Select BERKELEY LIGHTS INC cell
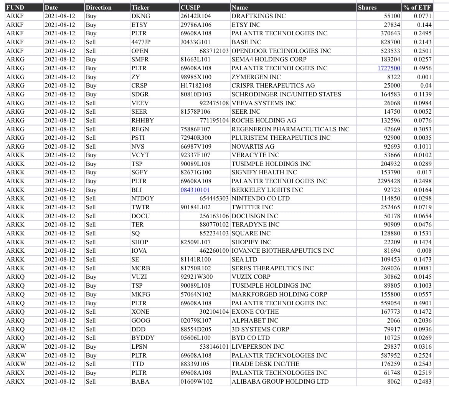This screenshot has width=449, height=394. coord(294,190)
